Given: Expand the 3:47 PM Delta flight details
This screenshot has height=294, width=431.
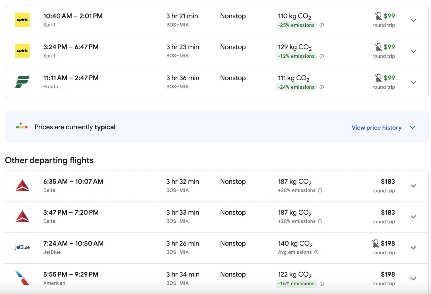Looking at the screenshot, I should coord(413,217).
